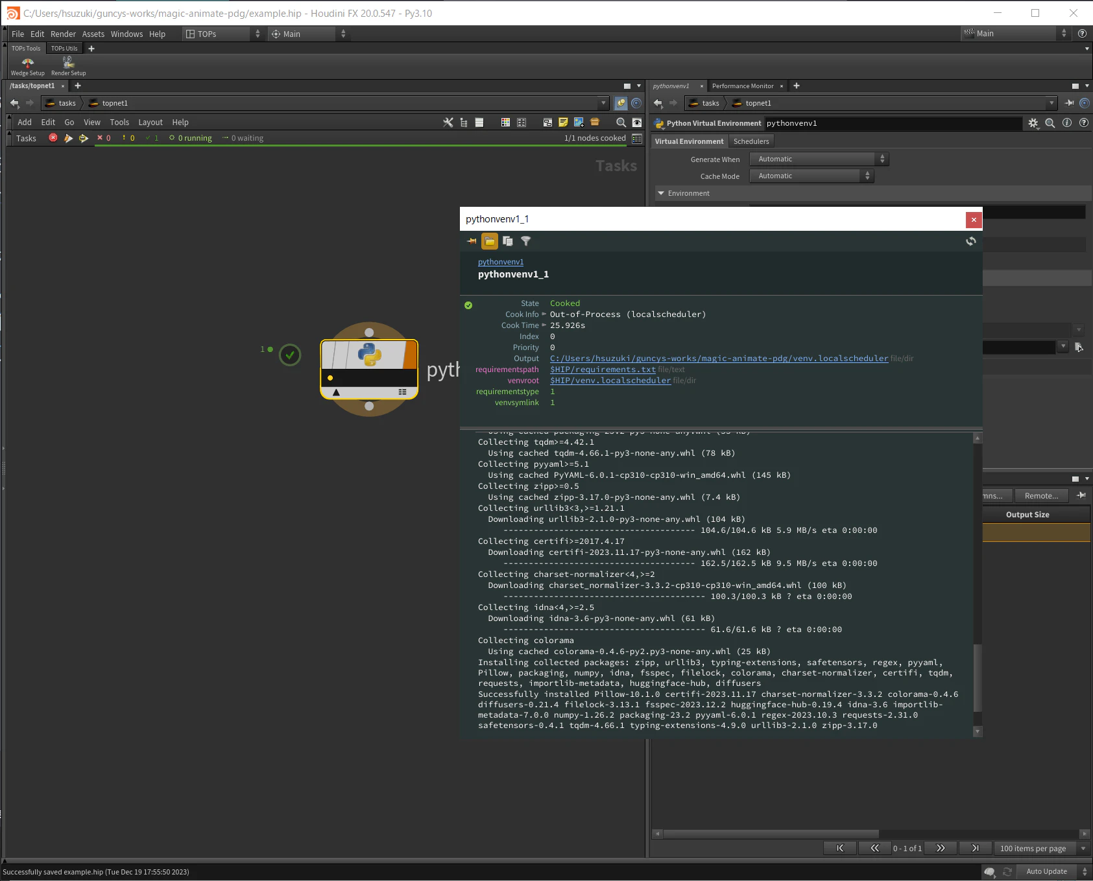The image size is (1093, 881).
Task: Click the Wedge Setup shelf tool
Action: click(x=28, y=66)
